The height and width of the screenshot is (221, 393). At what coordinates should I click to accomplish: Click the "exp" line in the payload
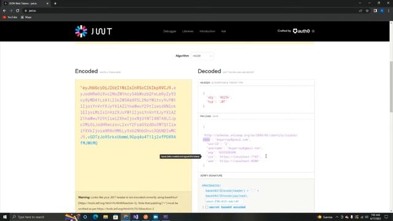point(222,152)
